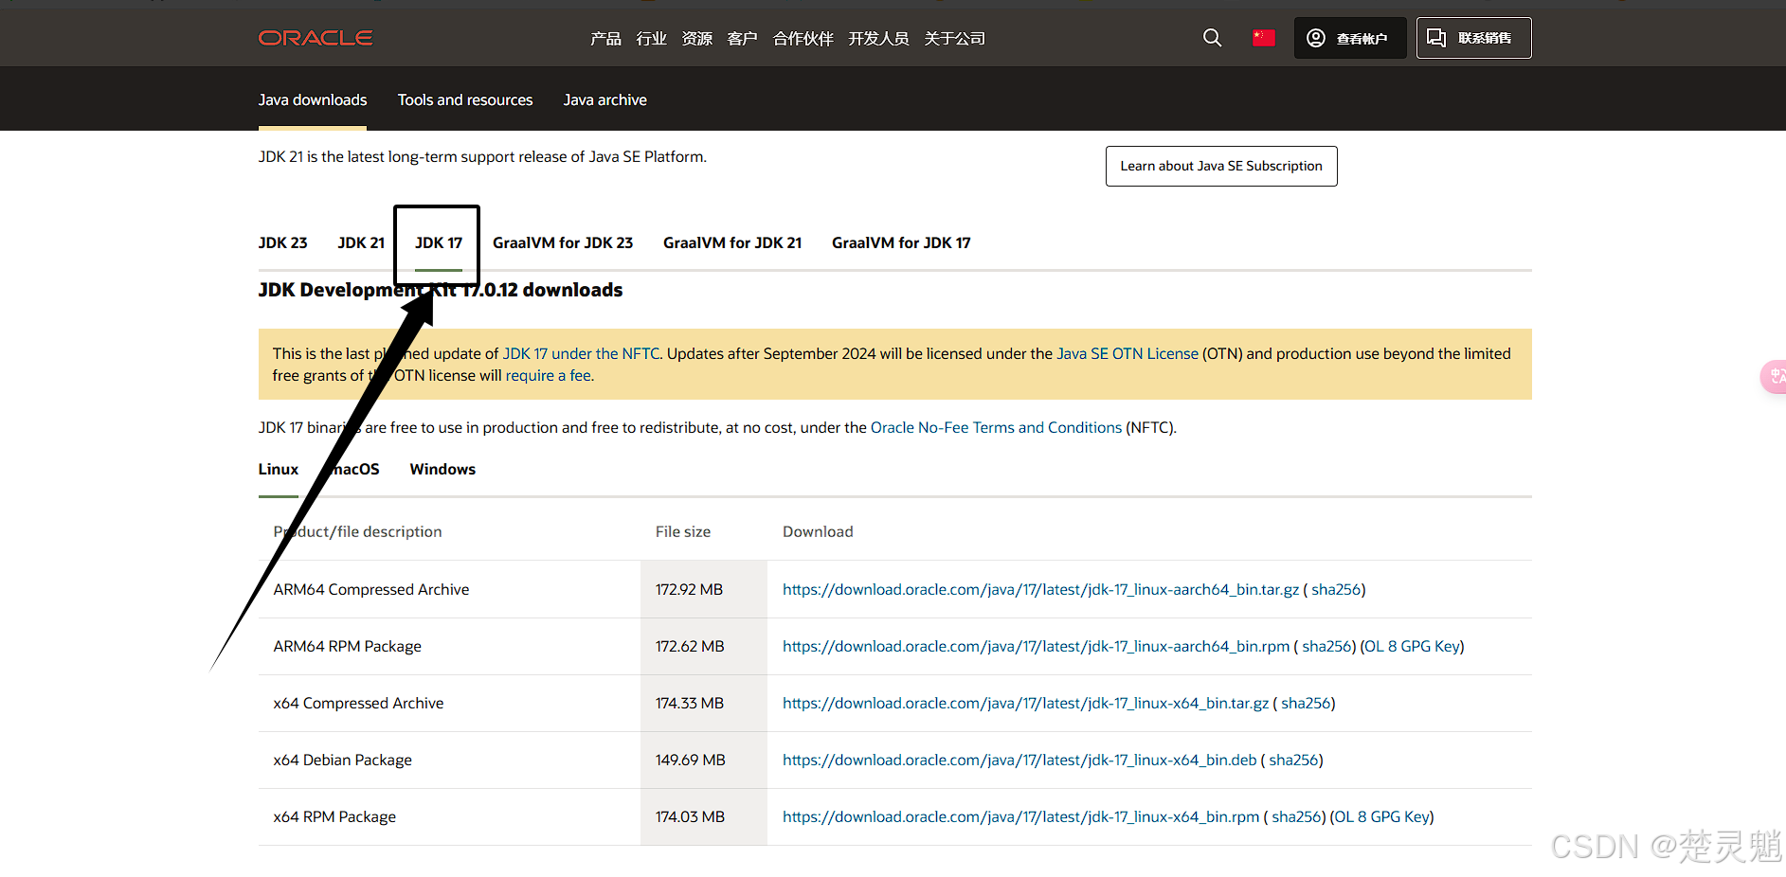The width and height of the screenshot is (1786, 877).
Task: Download jdk-17_linux-x64_bin.tar.gz
Action: (x=1025, y=703)
